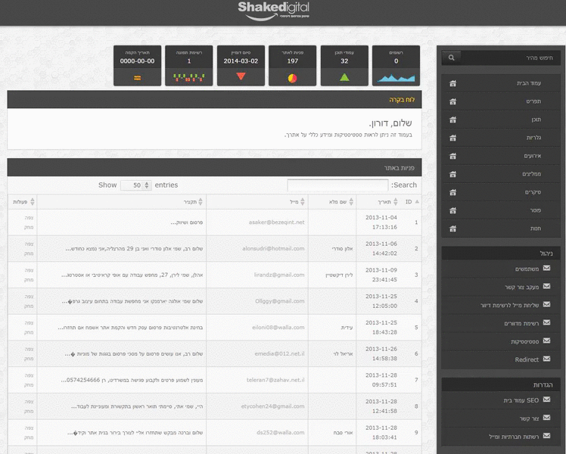The image size is (566, 454).
Task: Click the quick search magnifier icon
Action: [x=451, y=58]
